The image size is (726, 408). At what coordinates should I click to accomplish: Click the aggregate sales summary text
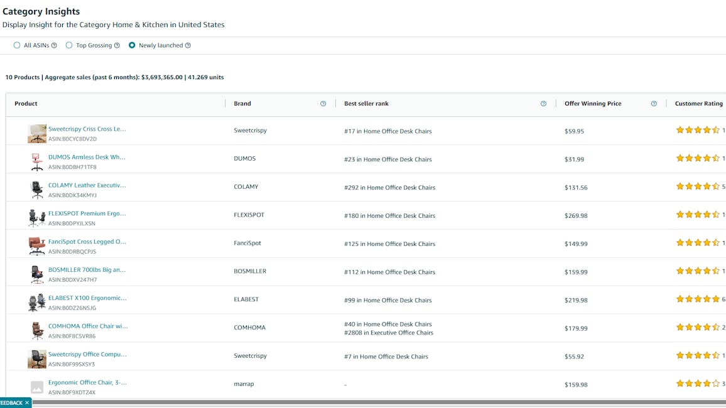tap(114, 77)
